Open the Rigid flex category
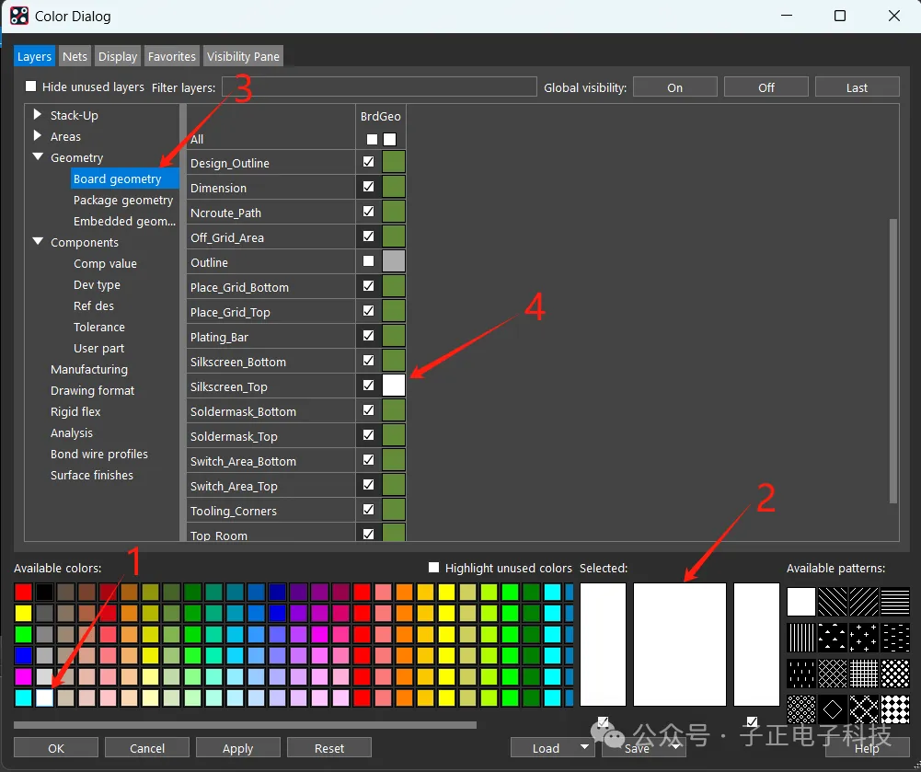 (x=75, y=411)
